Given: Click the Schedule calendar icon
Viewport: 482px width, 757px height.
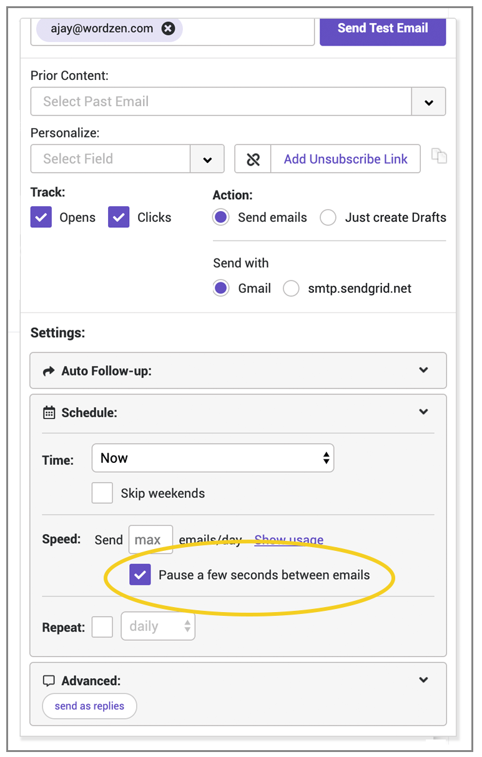Looking at the screenshot, I should [x=49, y=413].
